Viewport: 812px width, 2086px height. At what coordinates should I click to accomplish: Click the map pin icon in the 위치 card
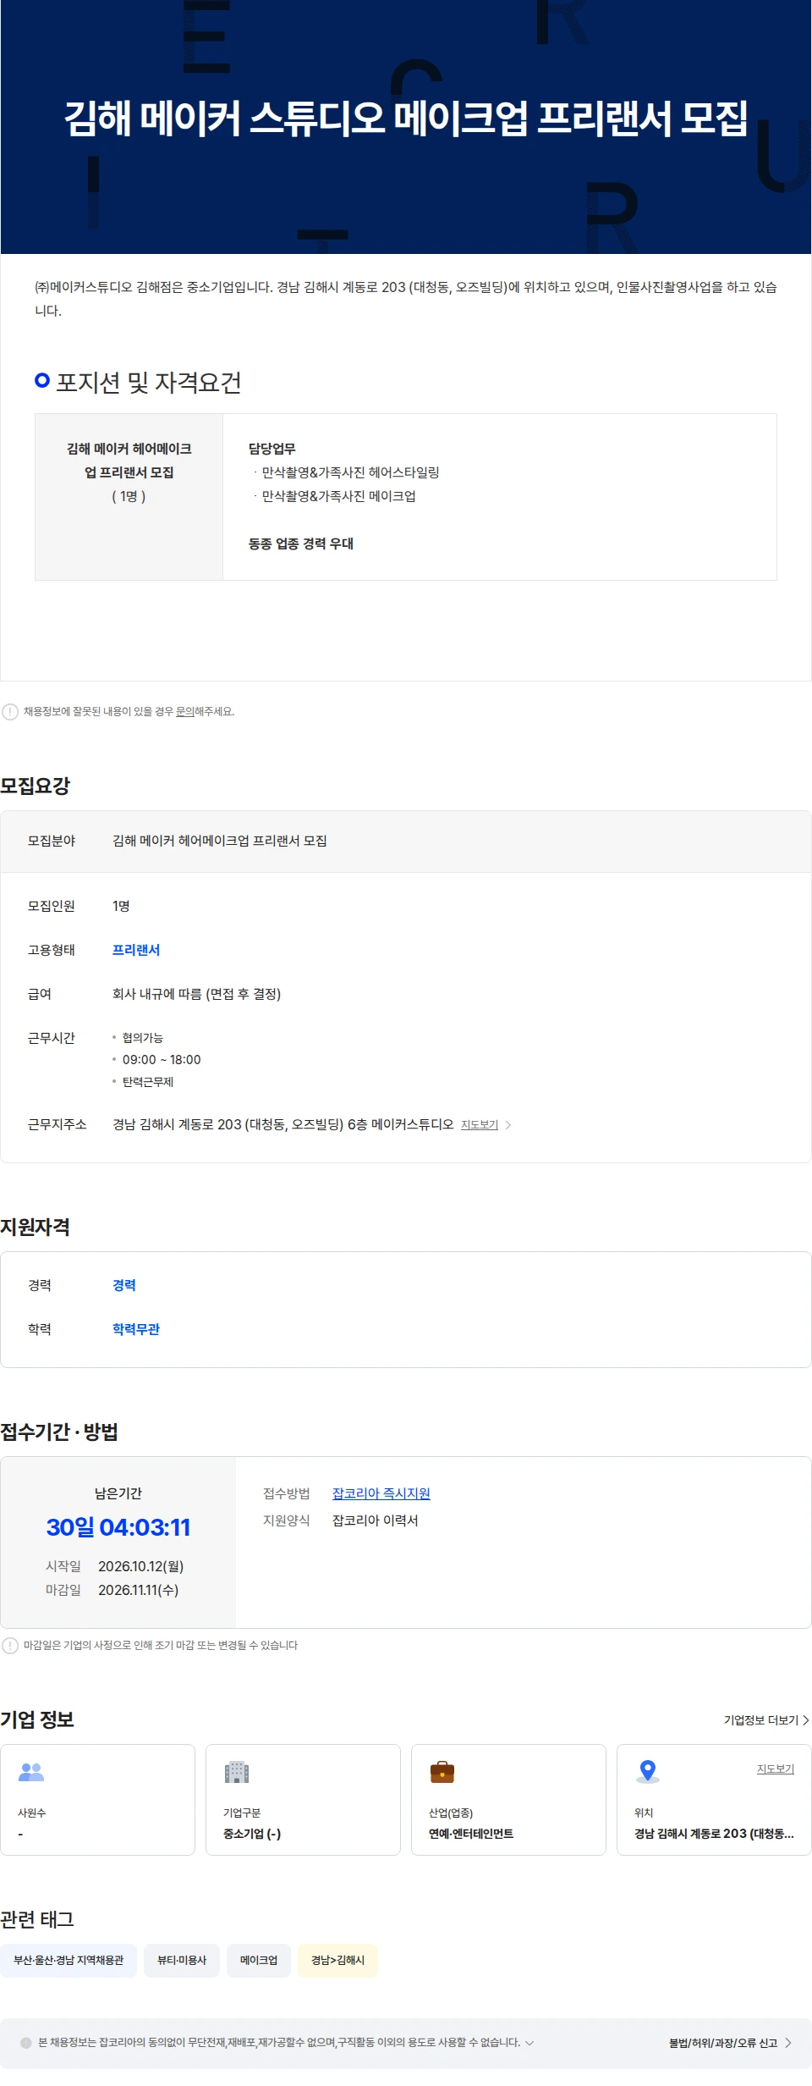click(x=648, y=1771)
